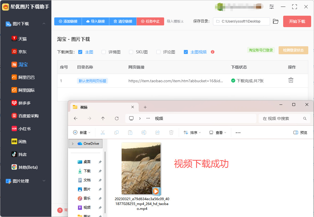Click the Rename icon in Explorer toolbar

tap(144, 132)
